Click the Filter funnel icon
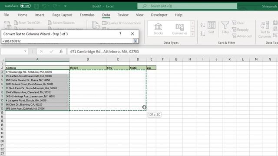 click(225, 27)
